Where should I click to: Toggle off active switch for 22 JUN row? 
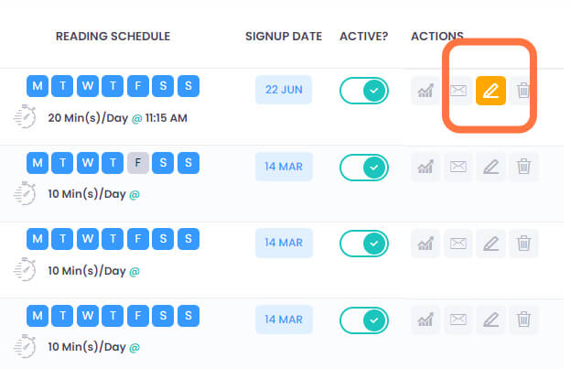tap(364, 91)
